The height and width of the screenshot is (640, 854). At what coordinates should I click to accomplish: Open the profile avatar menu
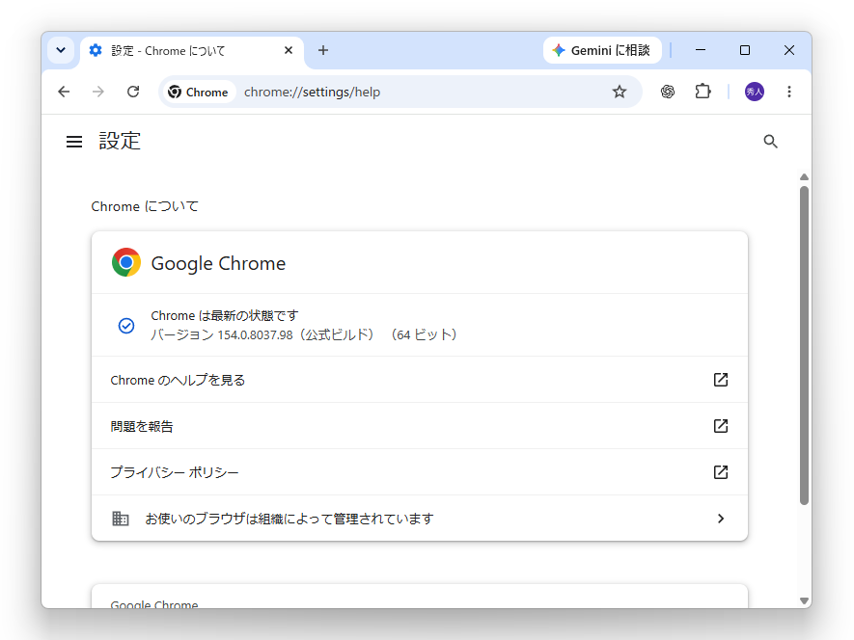(755, 92)
